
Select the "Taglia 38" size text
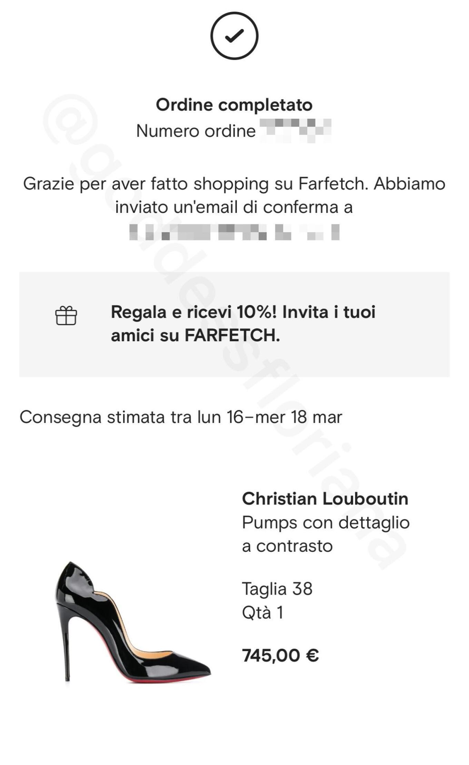277,589
